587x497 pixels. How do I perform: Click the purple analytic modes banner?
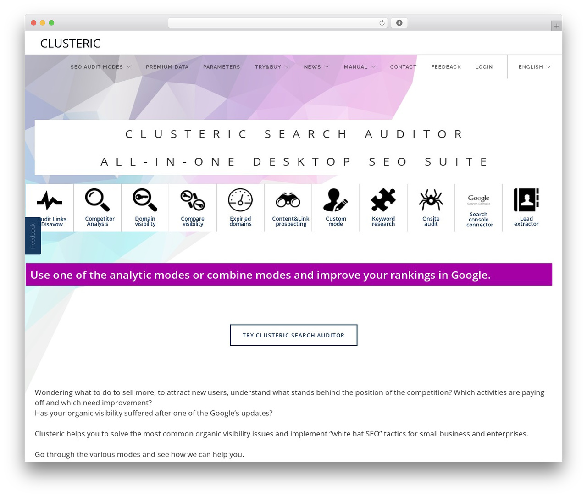click(x=289, y=275)
